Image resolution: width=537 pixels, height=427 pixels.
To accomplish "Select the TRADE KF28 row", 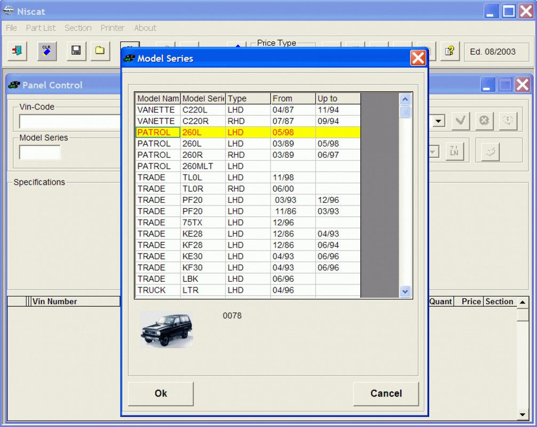I will 248,245.
